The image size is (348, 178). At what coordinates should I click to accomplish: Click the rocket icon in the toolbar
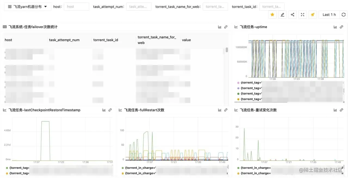313,15
